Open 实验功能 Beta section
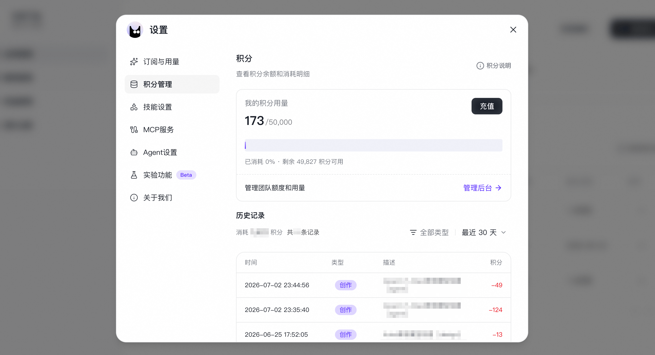 click(172, 175)
